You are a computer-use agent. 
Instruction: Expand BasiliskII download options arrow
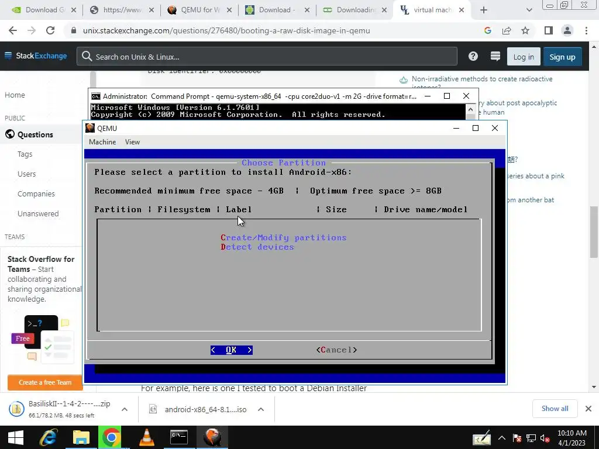point(124,409)
